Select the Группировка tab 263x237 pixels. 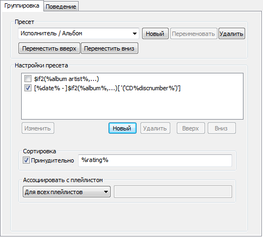22,5
